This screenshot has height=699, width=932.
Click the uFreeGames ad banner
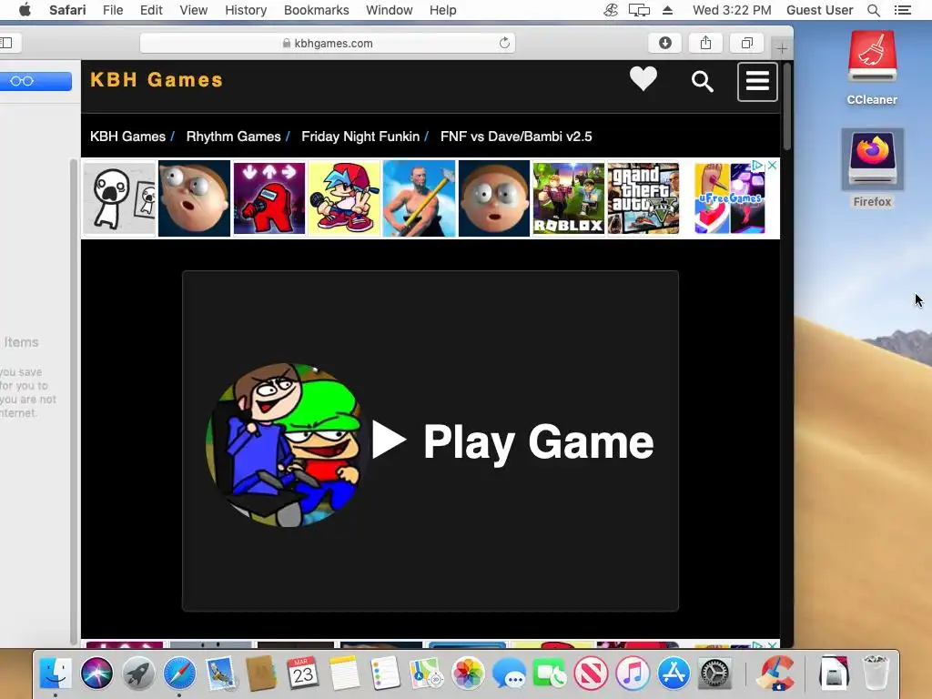(729, 198)
